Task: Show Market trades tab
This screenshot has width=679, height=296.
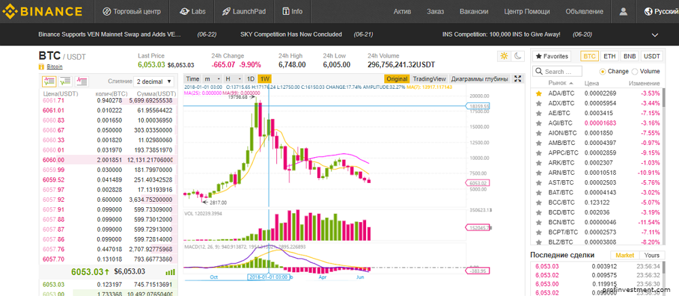Action: click(x=623, y=255)
